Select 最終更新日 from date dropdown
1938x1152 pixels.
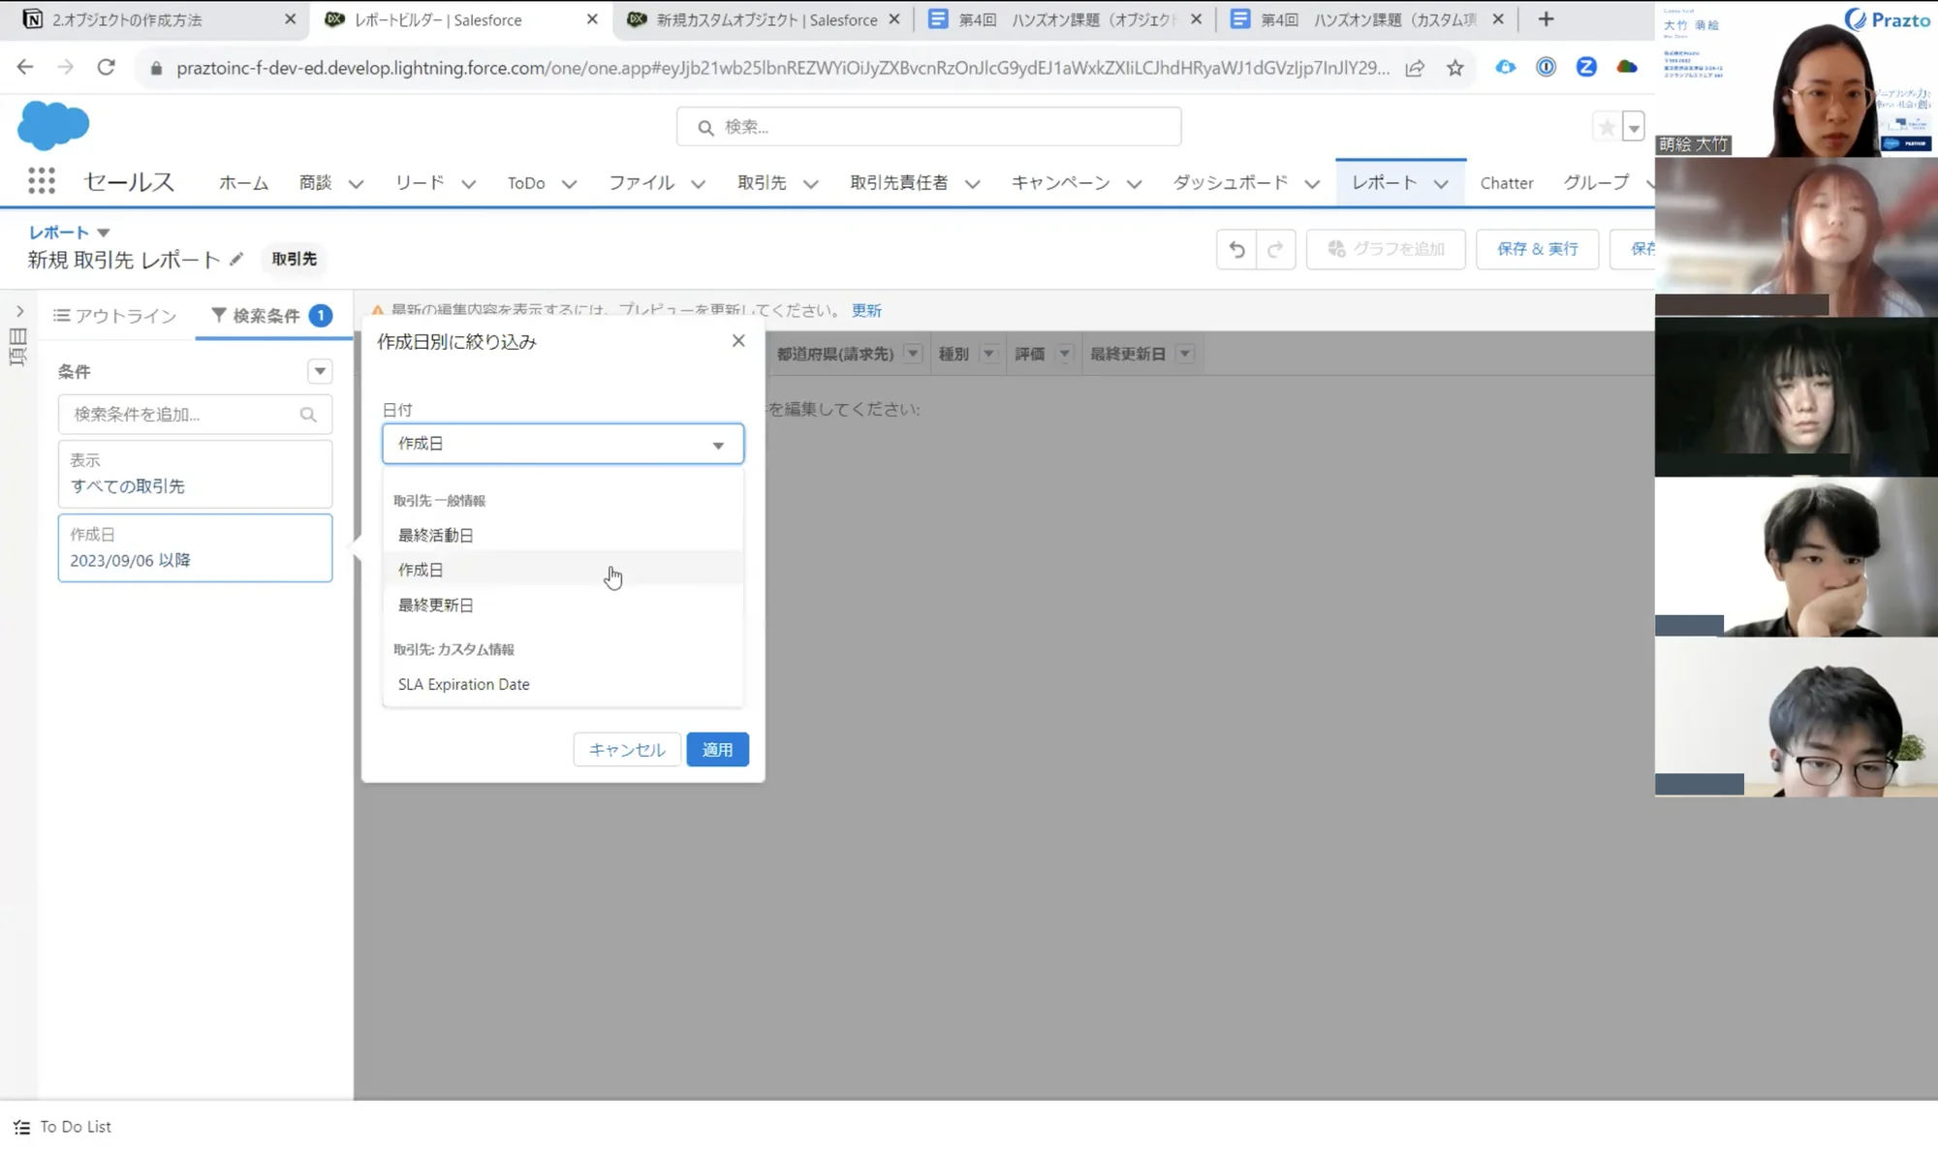[x=435, y=604]
